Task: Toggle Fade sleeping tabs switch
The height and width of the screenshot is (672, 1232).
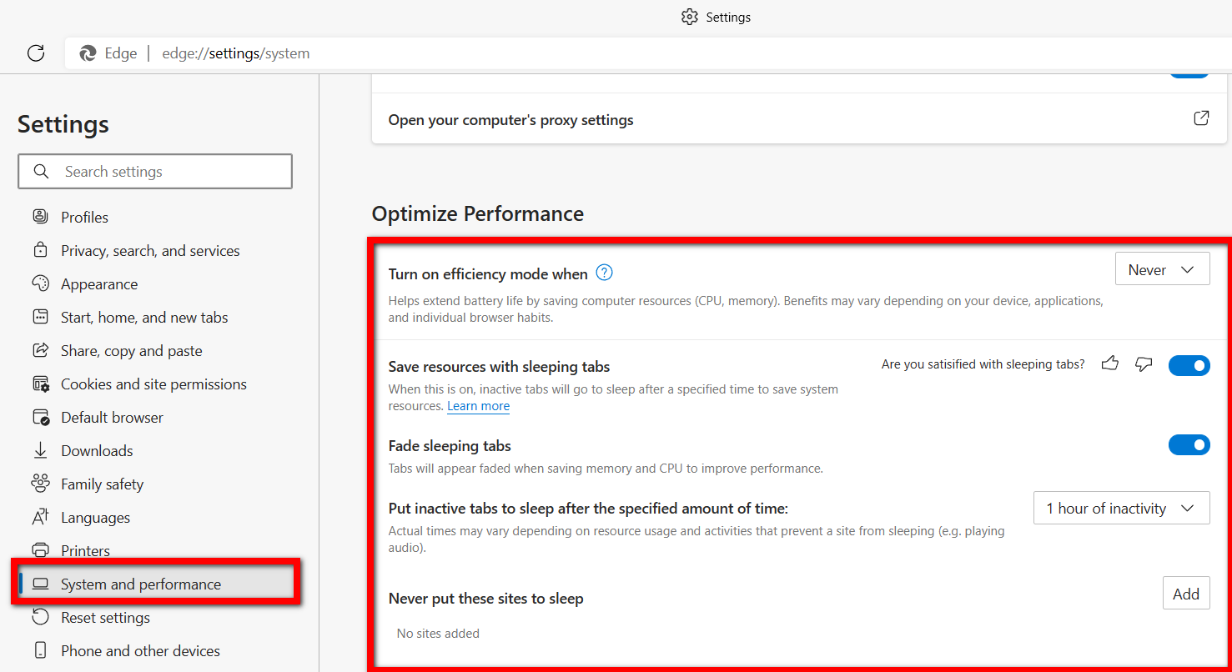Action: 1189,445
